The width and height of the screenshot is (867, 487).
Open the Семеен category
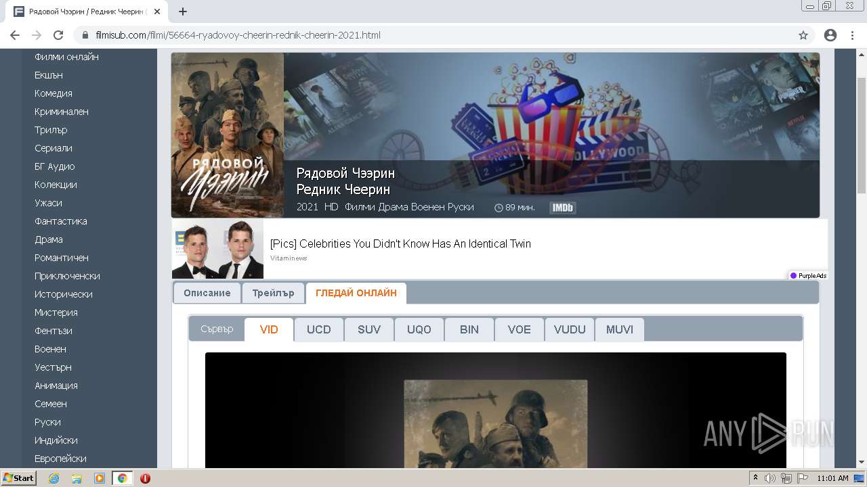tap(51, 404)
